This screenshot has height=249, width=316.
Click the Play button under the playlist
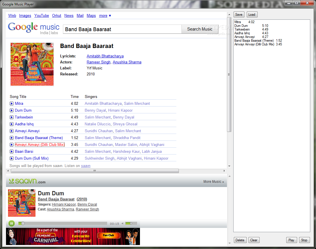291,240
